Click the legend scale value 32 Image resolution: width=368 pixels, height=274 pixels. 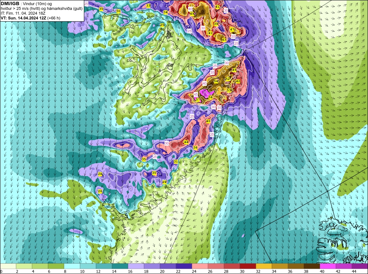(x=258, y=271)
